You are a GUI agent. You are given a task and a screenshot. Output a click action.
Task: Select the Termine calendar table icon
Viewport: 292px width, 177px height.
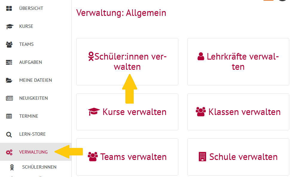tap(9, 116)
